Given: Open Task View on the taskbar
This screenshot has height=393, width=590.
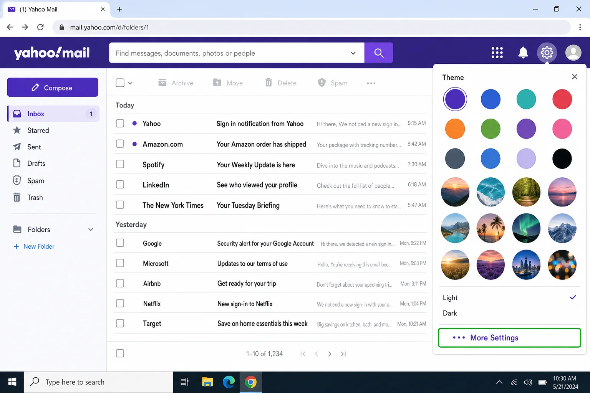Looking at the screenshot, I should (184, 382).
